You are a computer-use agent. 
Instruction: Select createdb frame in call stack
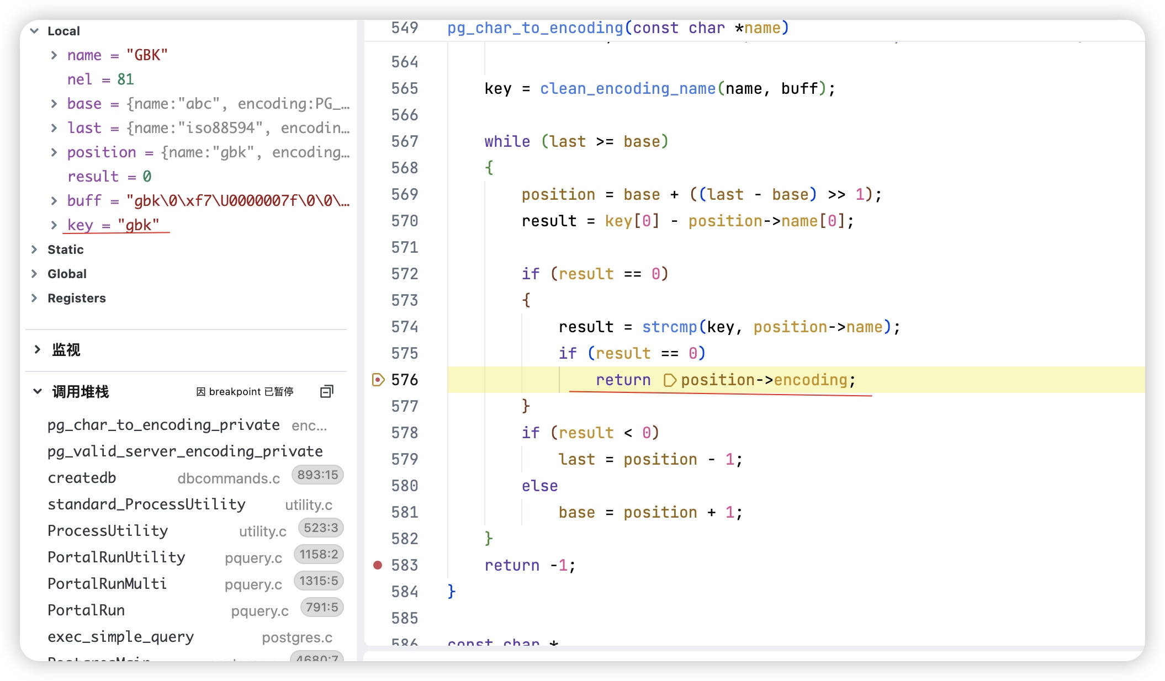pos(82,477)
